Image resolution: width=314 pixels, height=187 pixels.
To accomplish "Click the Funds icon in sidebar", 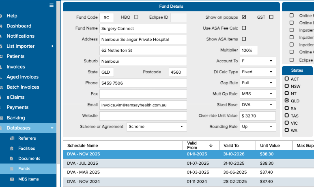I will tap(12, 169).
